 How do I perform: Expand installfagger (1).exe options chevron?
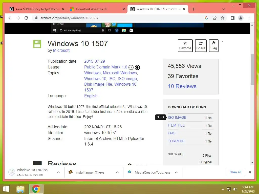coord(117,172)
